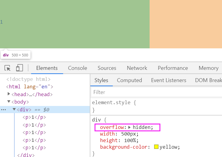Click the div tag name in the DOM tree
This screenshot has width=222, height=157.
pos(24,110)
